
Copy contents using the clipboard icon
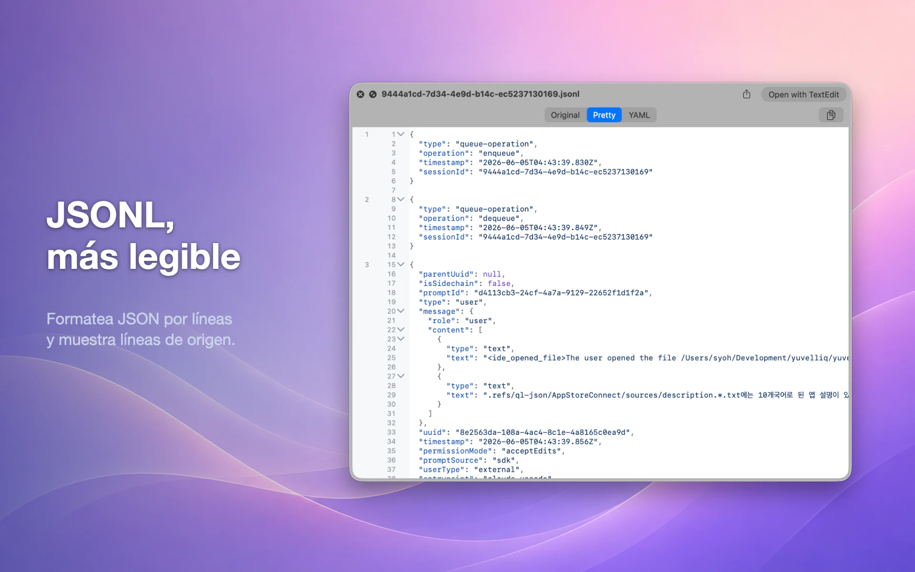pos(831,115)
